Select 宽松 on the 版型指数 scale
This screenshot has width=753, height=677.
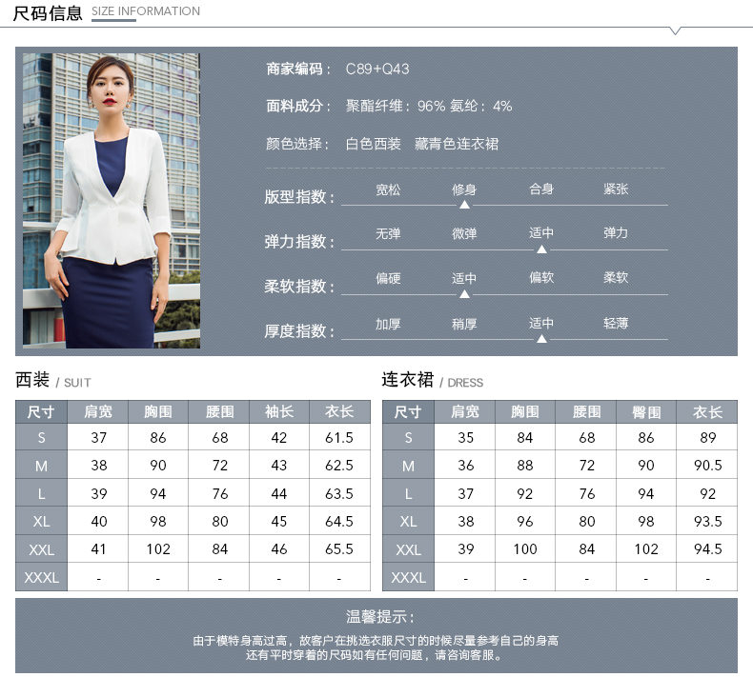click(x=388, y=189)
